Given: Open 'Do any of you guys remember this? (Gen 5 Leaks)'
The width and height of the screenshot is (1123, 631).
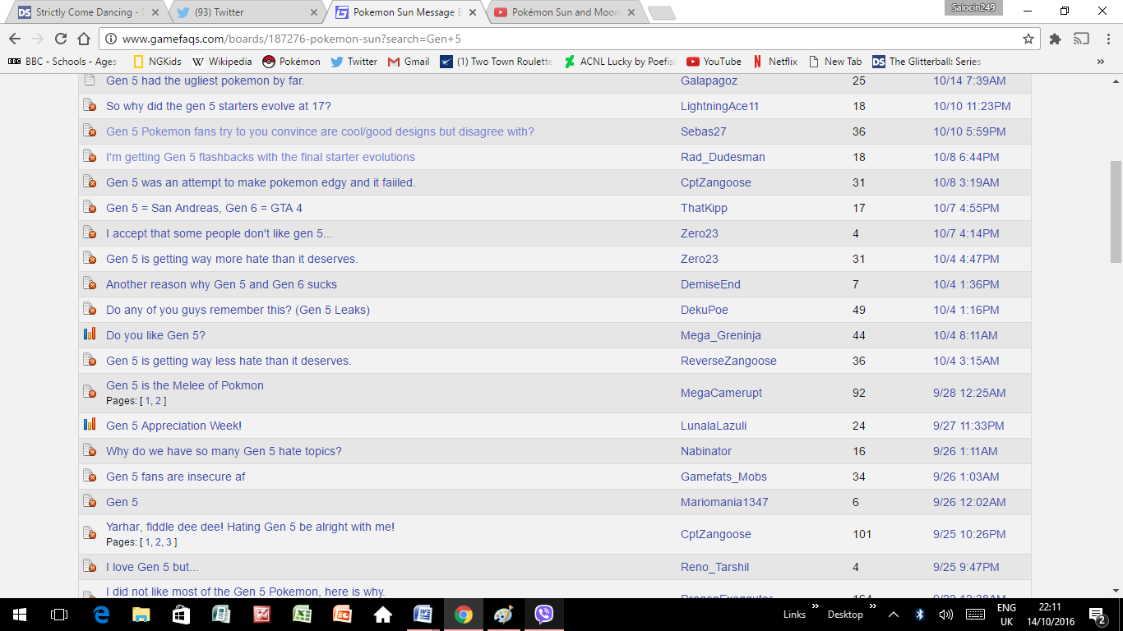Looking at the screenshot, I should pyautogui.click(x=238, y=310).
